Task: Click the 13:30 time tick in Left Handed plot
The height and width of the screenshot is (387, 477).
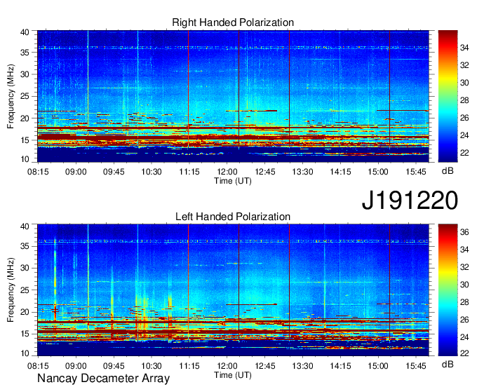Action: [302, 366]
